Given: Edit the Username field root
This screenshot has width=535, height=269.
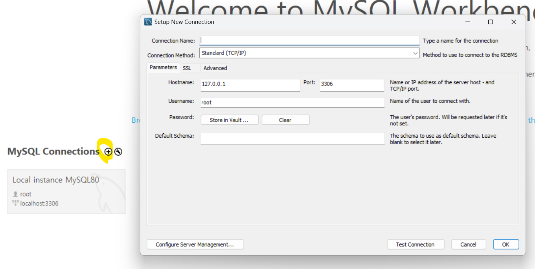Looking at the screenshot, I should pyautogui.click(x=292, y=102).
